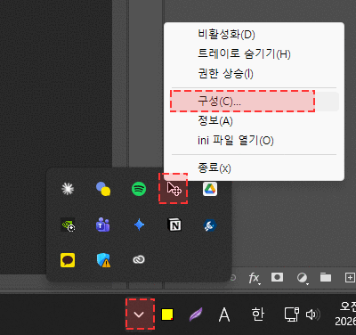Create new layer plus icon
The width and height of the screenshot is (356, 335).
pyautogui.click(x=350, y=277)
